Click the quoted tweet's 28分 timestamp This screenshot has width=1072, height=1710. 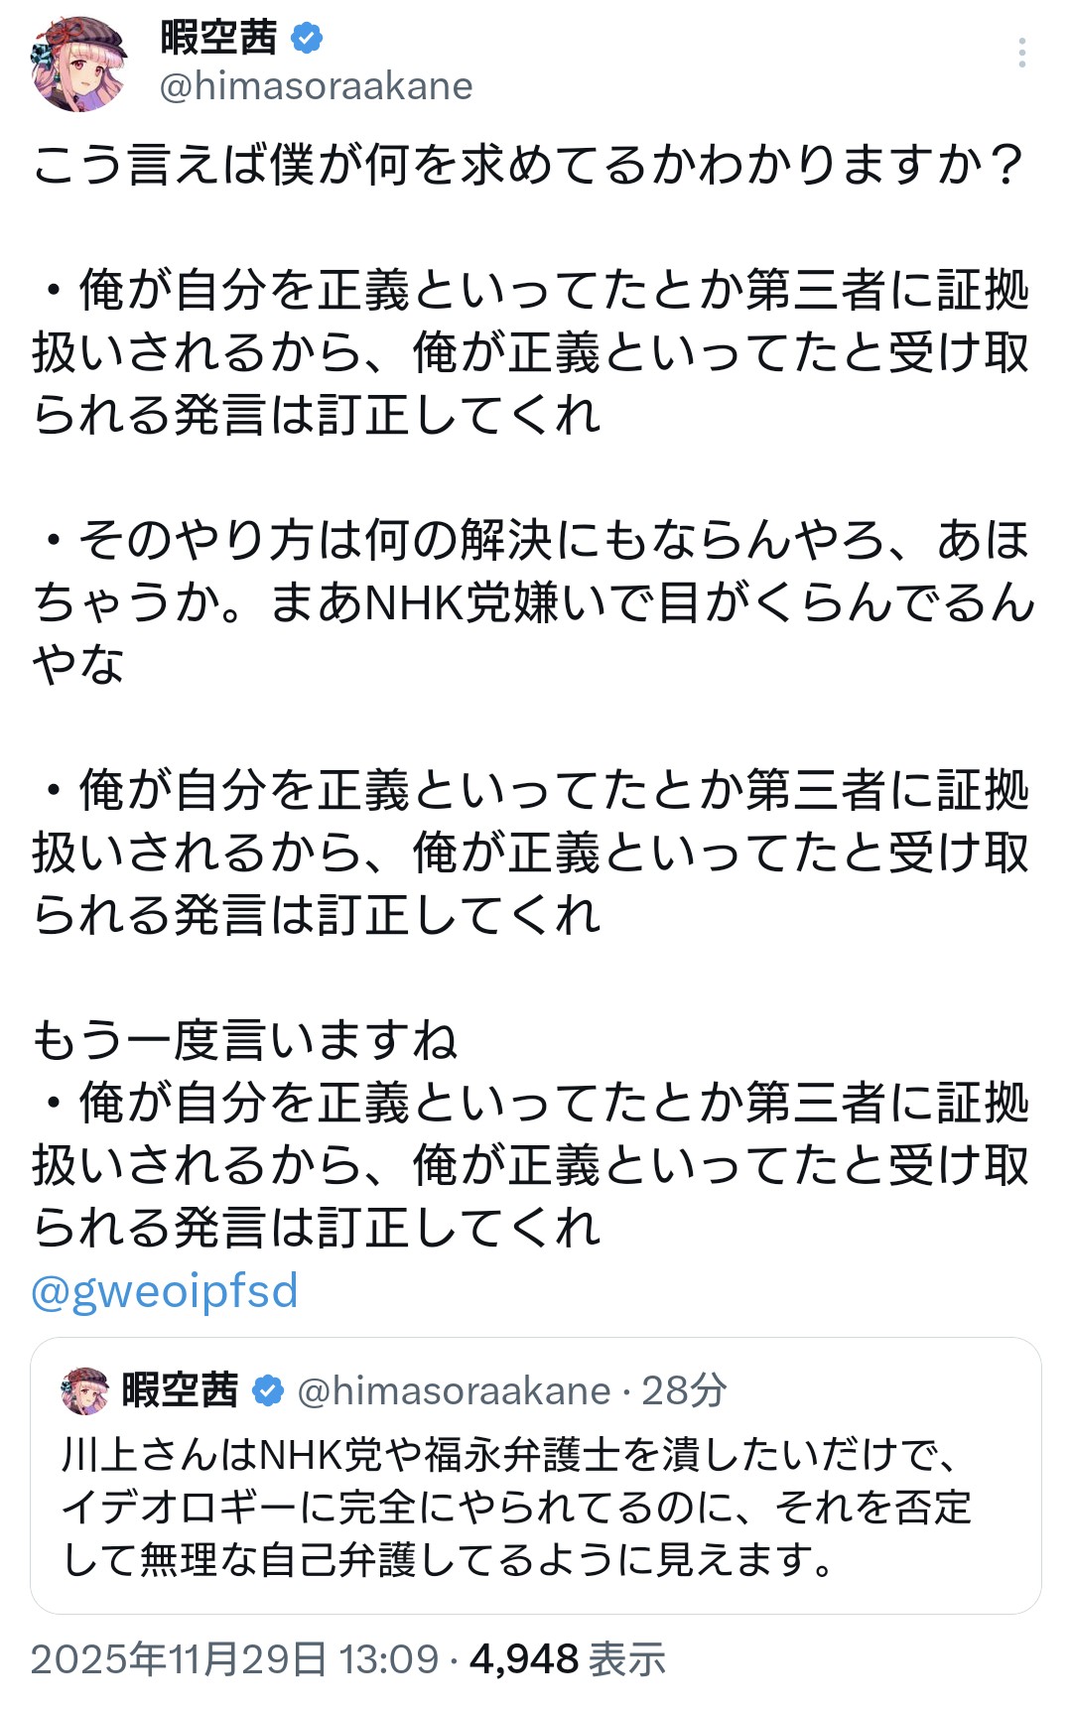click(684, 1391)
